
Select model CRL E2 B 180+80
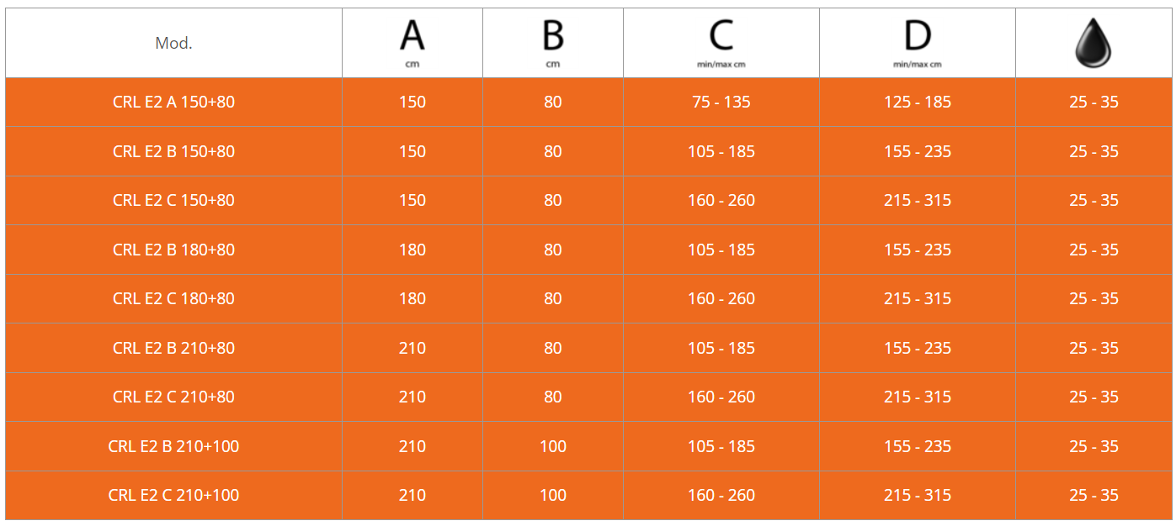[x=173, y=250]
